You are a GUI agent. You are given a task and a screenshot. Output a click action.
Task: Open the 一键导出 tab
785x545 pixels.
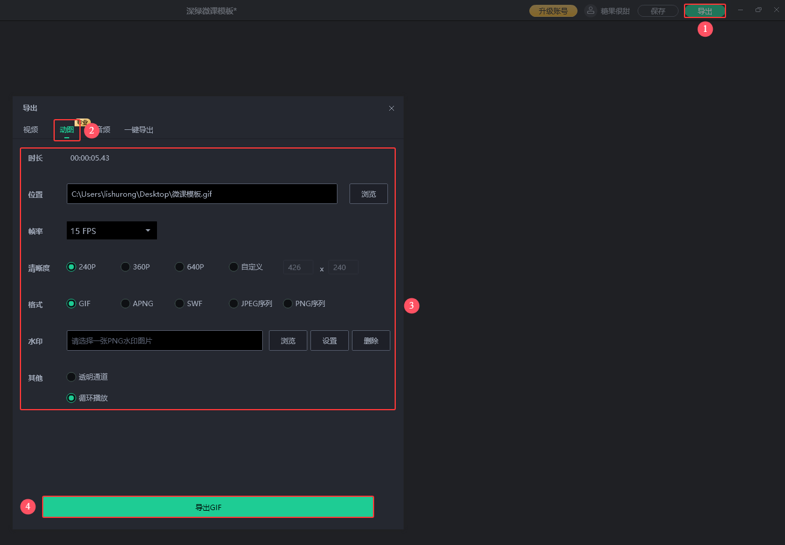point(139,130)
